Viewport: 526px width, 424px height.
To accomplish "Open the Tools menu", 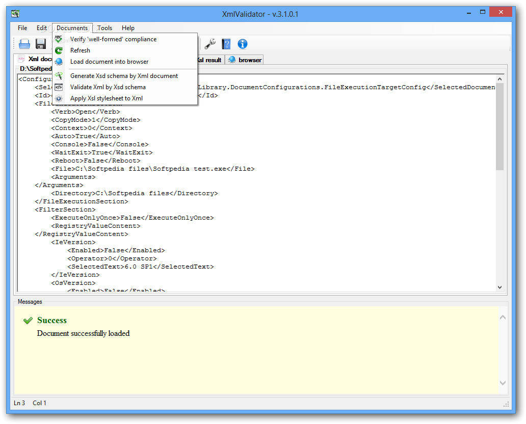I will [x=104, y=28].
